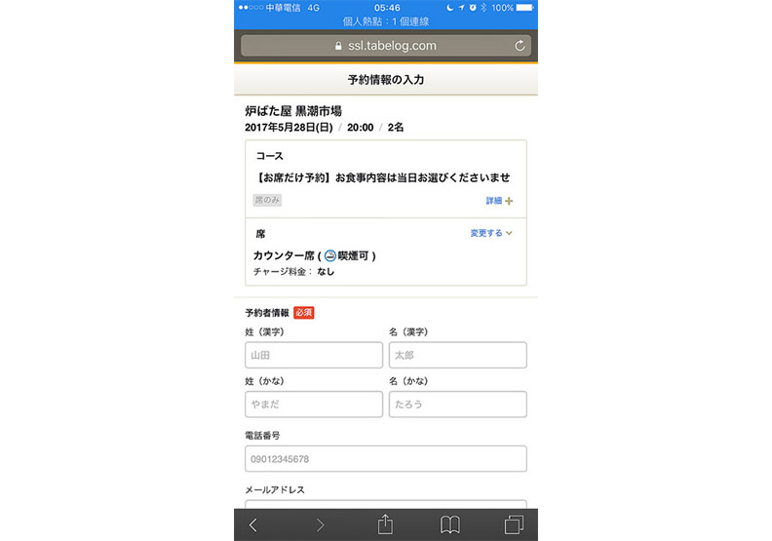Click the 中華電信 carrier text
The height and width of the screenshot is (541, 772).
283,8
